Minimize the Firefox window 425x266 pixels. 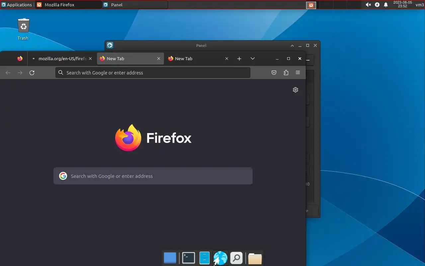277,59
